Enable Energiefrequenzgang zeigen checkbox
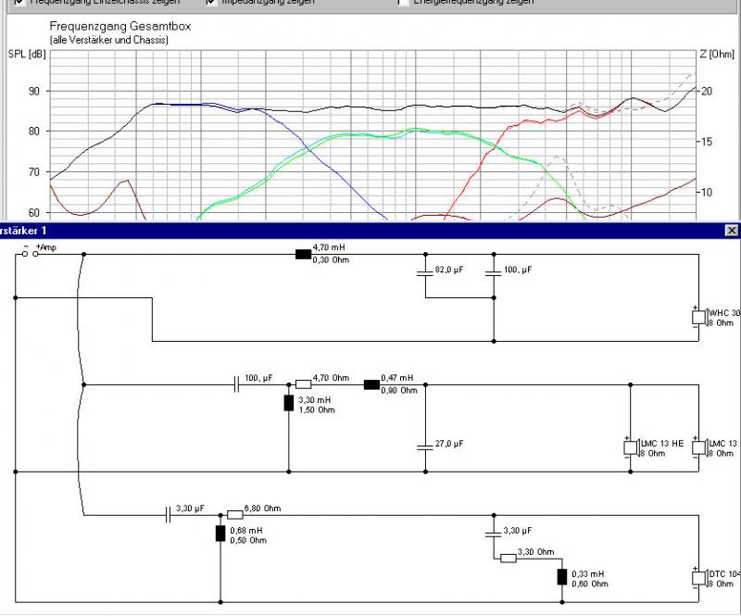 (403, 2)
